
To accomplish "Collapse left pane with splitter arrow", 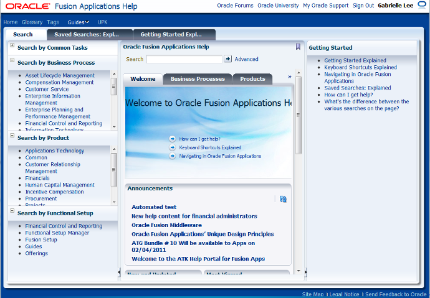I will coord(119,272).
